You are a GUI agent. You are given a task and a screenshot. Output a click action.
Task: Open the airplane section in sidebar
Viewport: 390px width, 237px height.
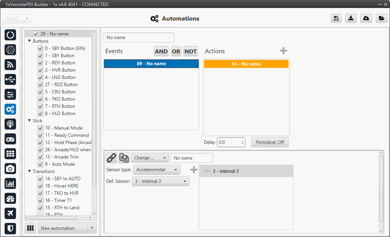click(10, 213)
